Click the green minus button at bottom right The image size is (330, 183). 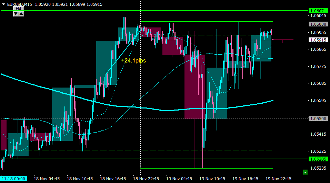[305, 172]
